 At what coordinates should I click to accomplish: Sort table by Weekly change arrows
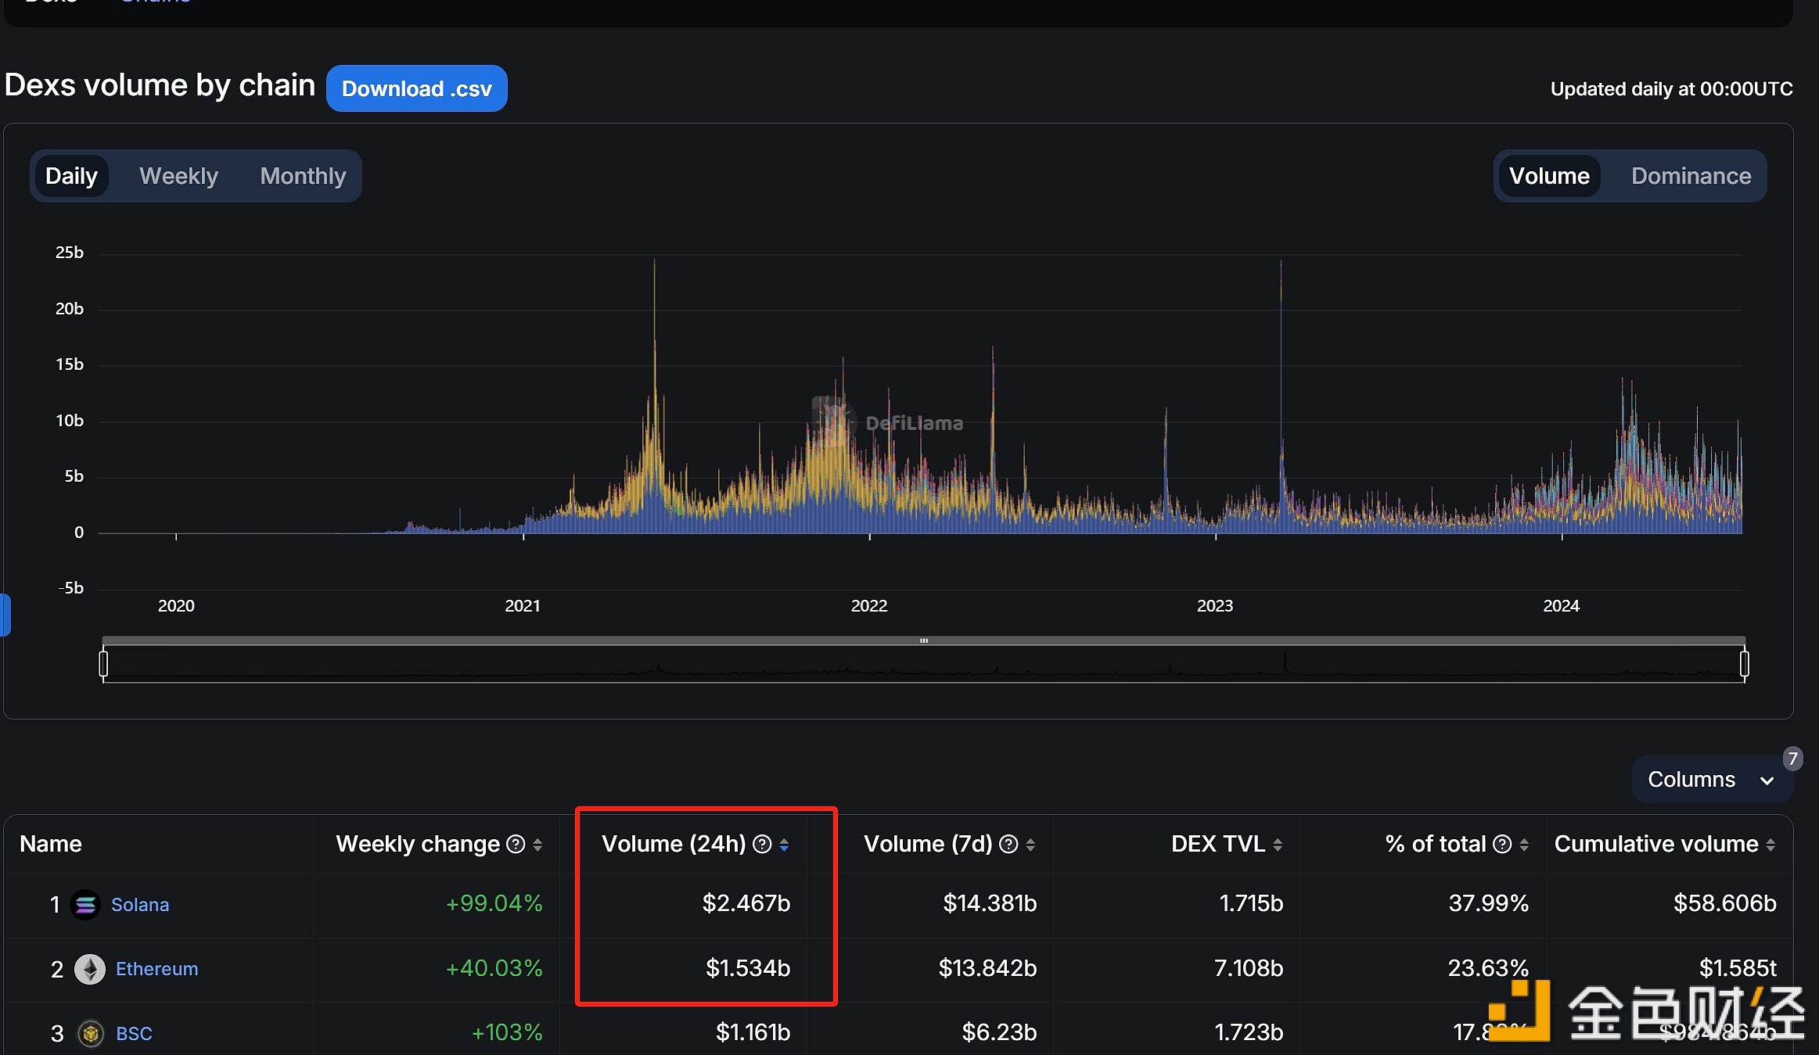(x=537, y=845)
